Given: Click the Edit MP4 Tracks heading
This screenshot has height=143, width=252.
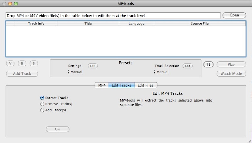Looking at the screenshot, I should [x=168, y=93].
